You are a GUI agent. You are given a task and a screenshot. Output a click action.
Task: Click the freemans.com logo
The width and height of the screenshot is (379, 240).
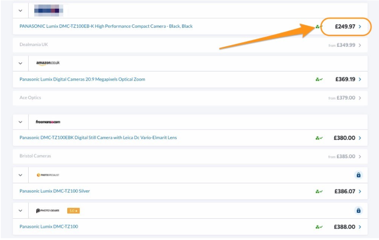(x=48, y=122)
